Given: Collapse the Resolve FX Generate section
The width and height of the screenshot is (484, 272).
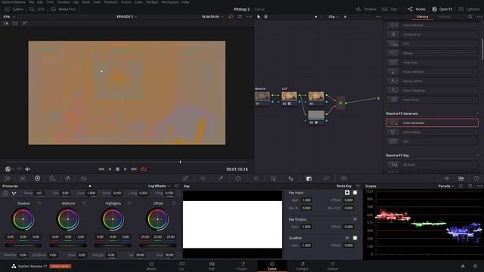Looking at the screenshot, I should (477, 113).
